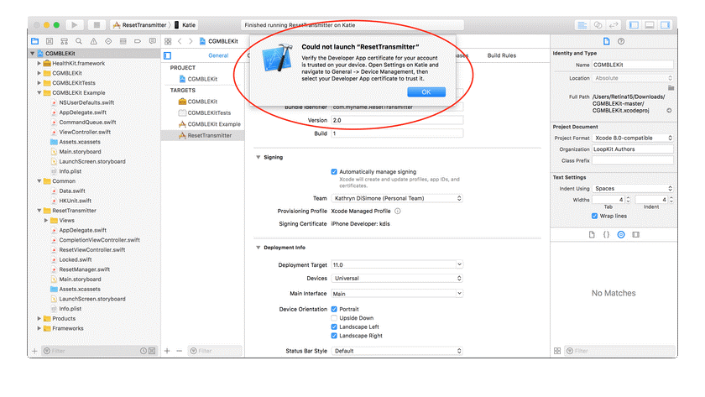Open the Breakpoint navigator icon

point(138,41)
